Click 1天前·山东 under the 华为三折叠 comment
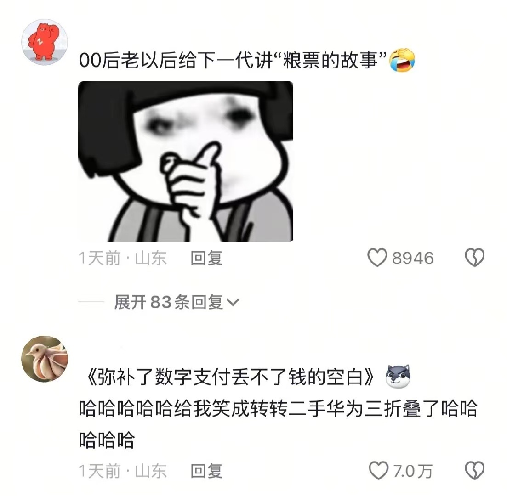 (x=123, y=471)
